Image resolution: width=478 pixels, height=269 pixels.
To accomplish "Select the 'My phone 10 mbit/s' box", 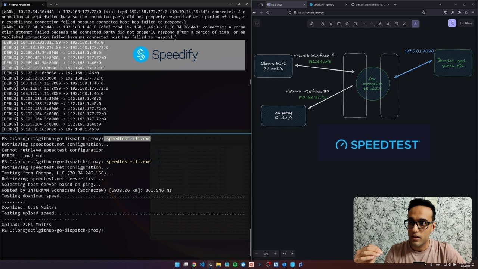I will pyautogui.click(x=283, y=115).
